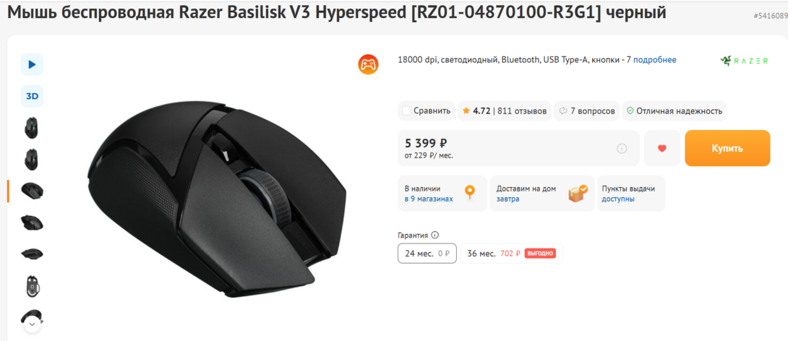Open the 7 вопросов section

(586, 111)
